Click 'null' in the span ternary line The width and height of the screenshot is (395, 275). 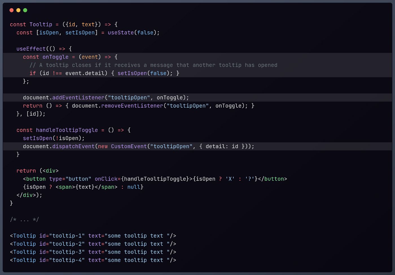tap(134, 187)
